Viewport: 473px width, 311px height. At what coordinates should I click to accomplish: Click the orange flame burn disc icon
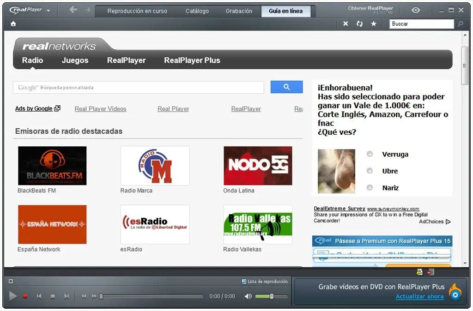pyautogui.click(x=455, y=292)
